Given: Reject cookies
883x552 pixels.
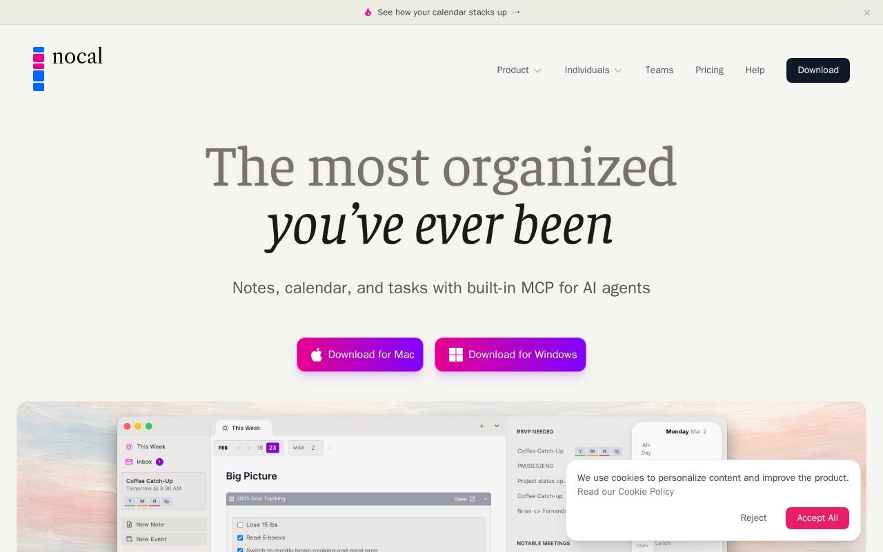Looking at the screenshot, I should tap(753, 518).
